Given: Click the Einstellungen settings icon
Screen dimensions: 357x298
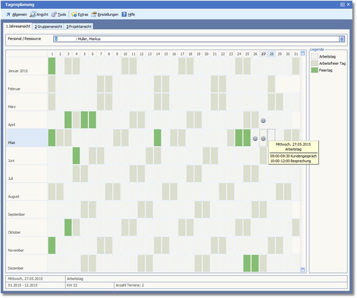Looking at the screenshot, I should [x=94, y=14].
